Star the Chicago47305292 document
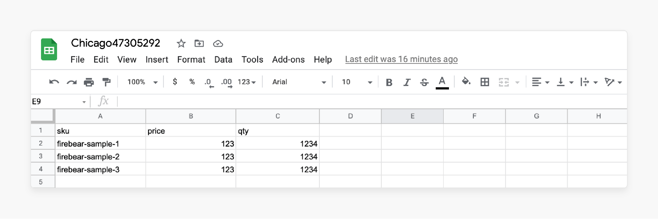The height and width of the screenshot is (219, 658). click(x=181, y=43)
